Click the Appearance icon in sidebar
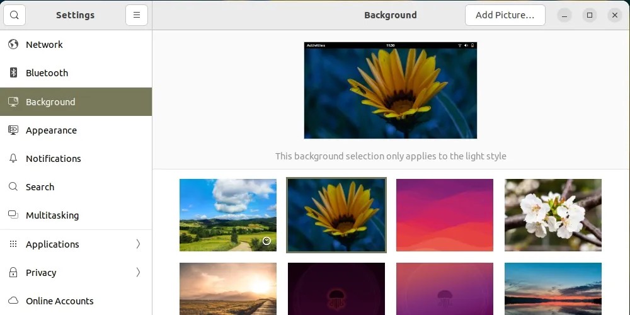Image resolution: width=630 pixels, height=315 pixels. click(x=13, y=130)
